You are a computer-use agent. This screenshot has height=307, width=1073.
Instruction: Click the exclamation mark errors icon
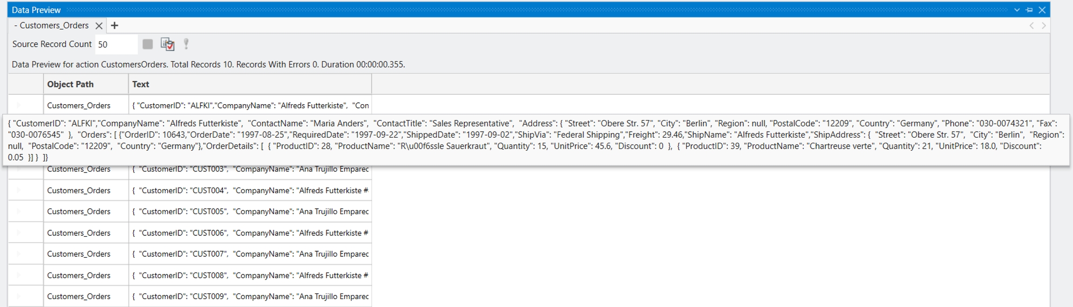click(x=186, y=44)
